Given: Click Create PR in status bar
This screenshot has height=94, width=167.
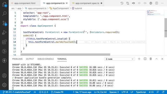Looking at the screenshot, I should pos(57,92).
